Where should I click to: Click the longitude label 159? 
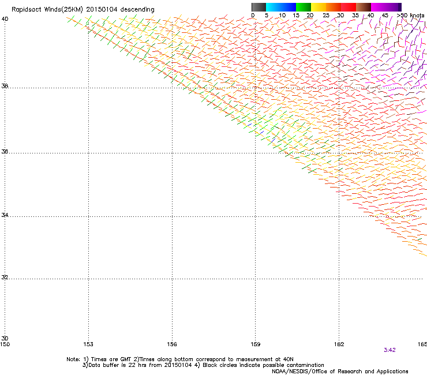pos(256,344)
